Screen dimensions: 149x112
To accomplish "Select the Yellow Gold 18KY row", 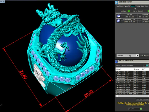I will pos(132,78).
